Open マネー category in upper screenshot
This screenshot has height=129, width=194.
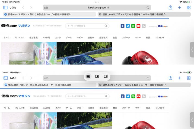click(x=138, y=38)
